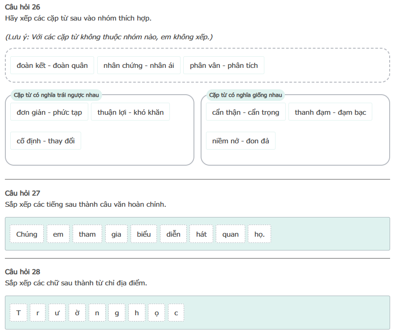This screenshot has height=334, width=395.
Task: Select 'thuận lợi - khó khăn' chip
Action: click(x=131, y=112)
